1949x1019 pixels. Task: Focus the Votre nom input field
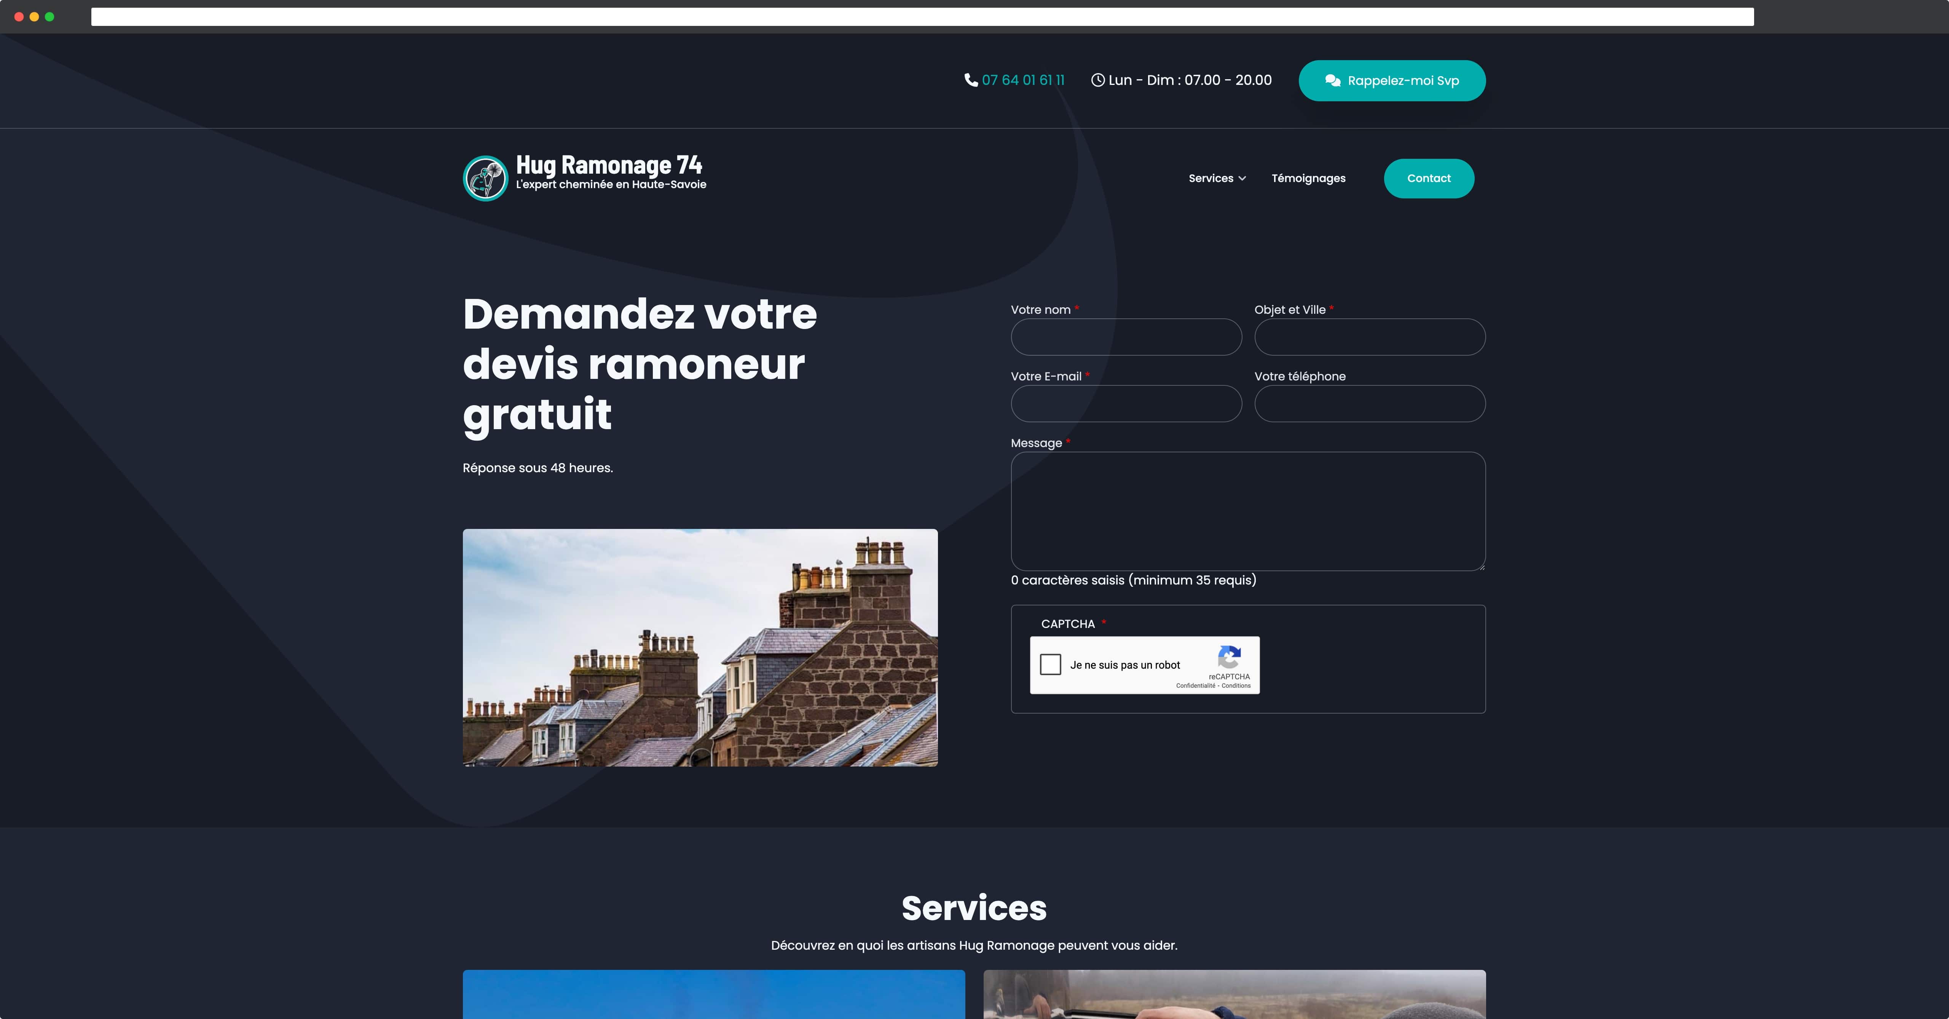tap(1126, 337)
